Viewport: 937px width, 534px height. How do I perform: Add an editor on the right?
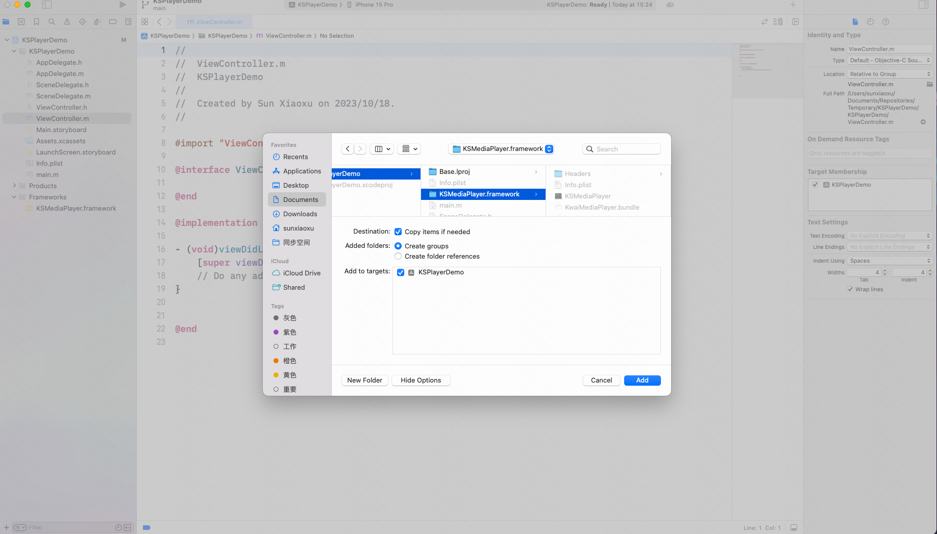click(795, 22)
